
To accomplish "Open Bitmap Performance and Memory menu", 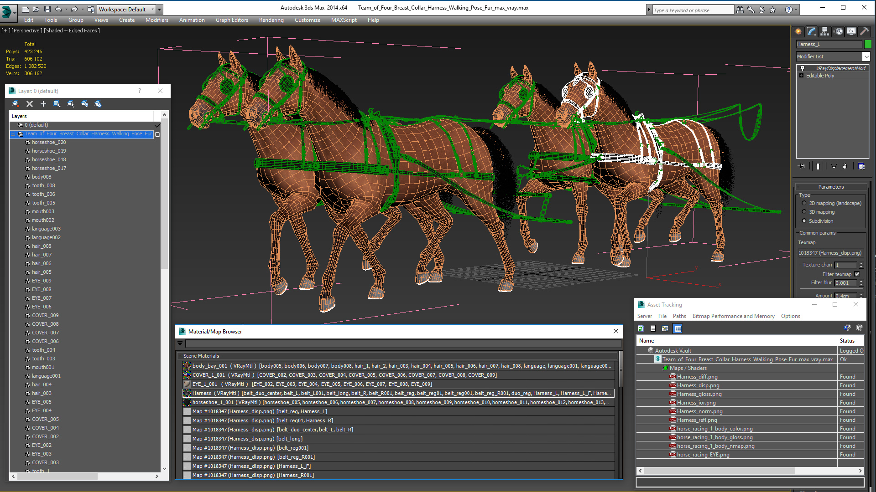I will pos(733,316).
